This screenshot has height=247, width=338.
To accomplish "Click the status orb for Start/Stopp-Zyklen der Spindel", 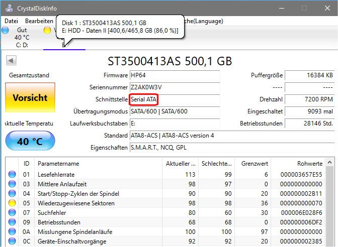I will click(x=12, y=193).
